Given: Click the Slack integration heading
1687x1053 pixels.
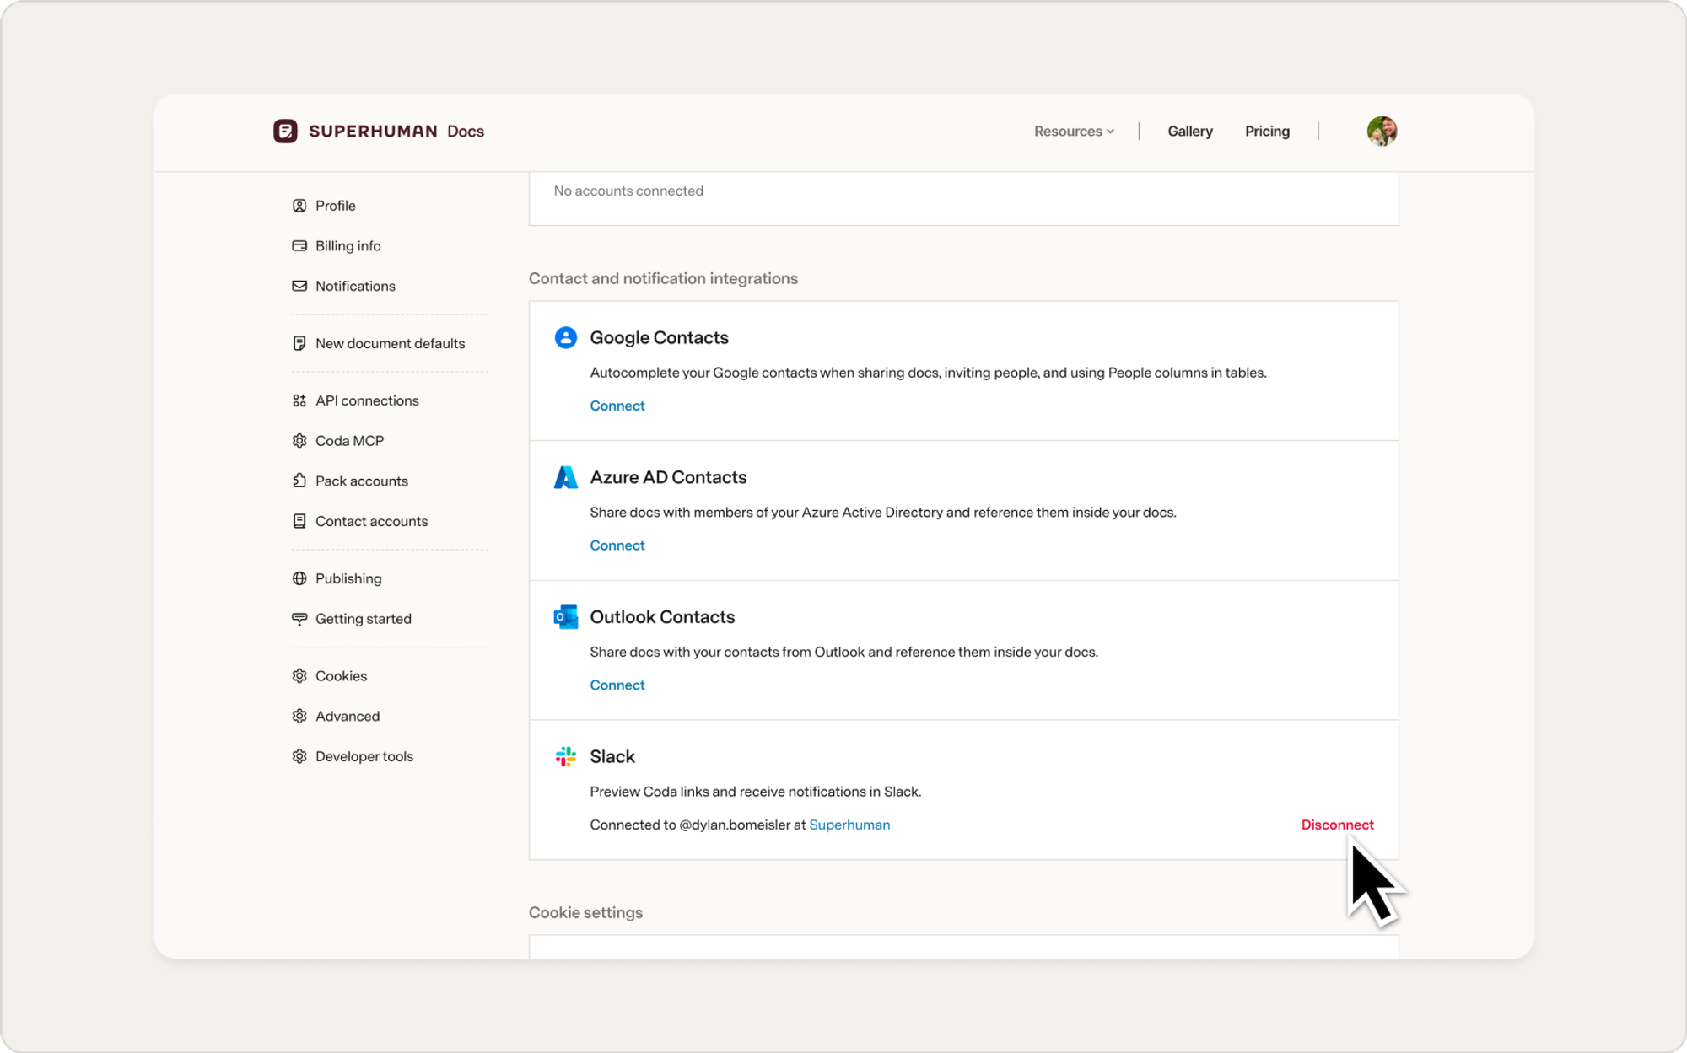Looking at the screenshot, I should (612, 756).
